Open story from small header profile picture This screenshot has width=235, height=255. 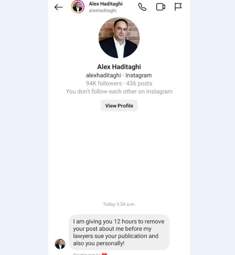(78, 7)
